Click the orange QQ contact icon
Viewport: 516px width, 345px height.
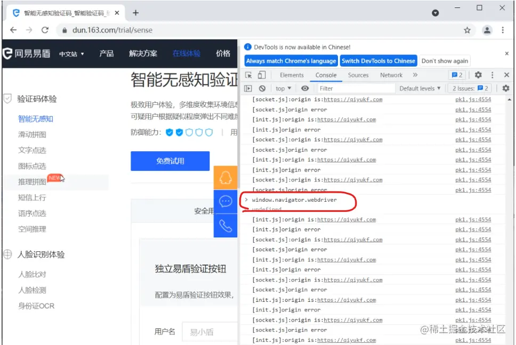pos(225,177)
